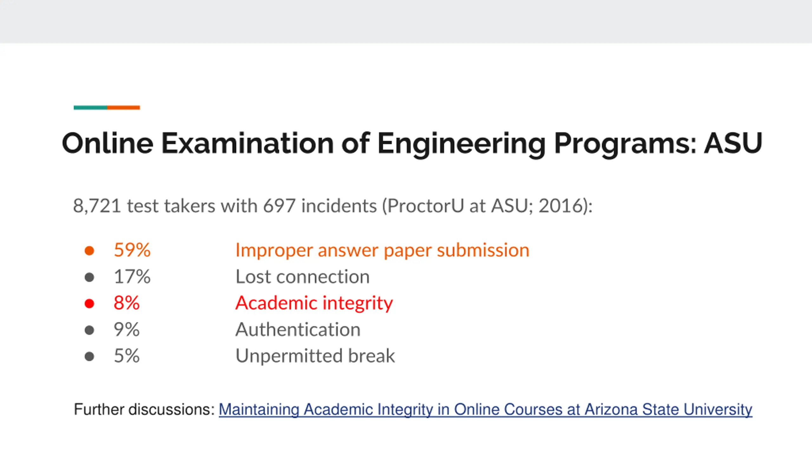Select the 'Lost connection' label
The height and width of the screenshot is (456, 812).
(x=302, y=277)
